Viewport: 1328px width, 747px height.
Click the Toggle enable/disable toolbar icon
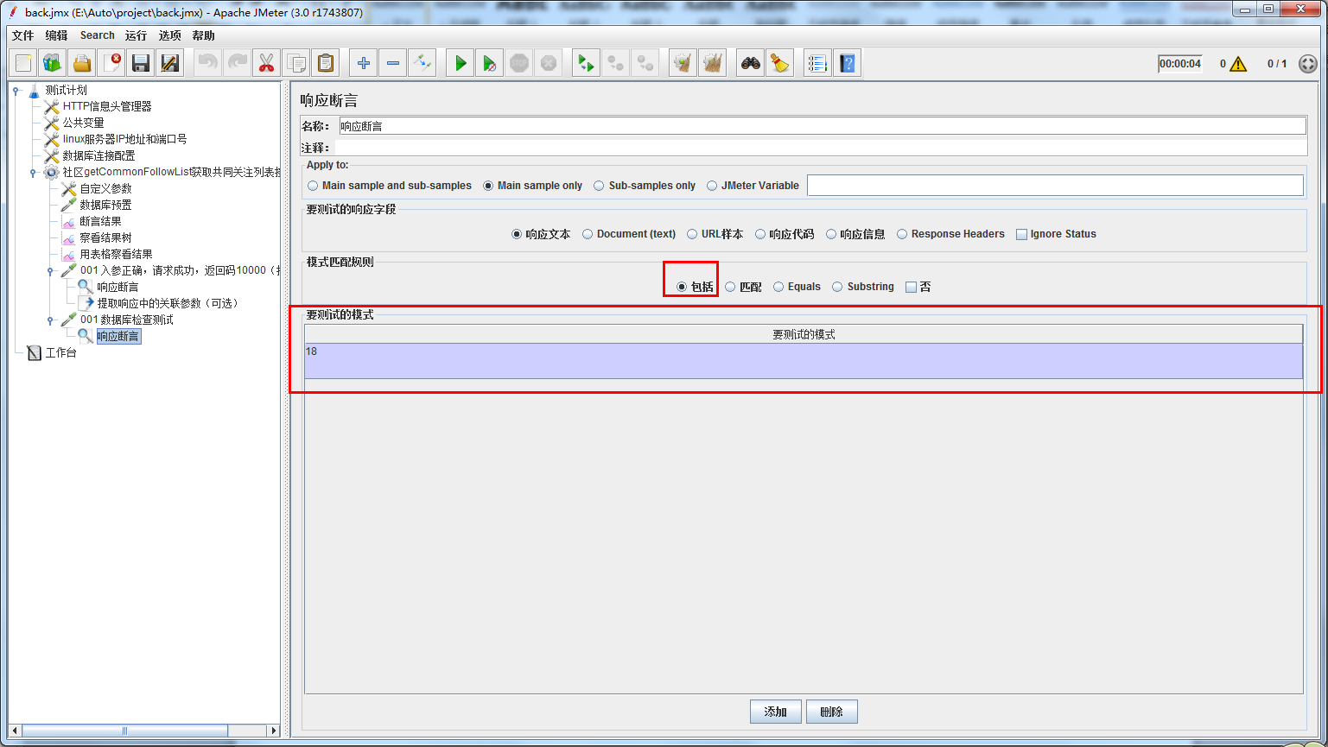pos(423,63)
